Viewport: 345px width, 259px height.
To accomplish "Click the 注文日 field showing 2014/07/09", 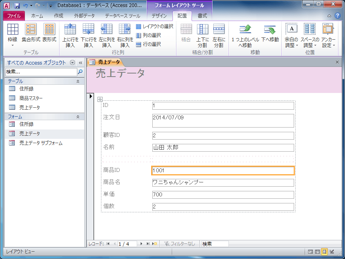I will (x=223, y=121).
